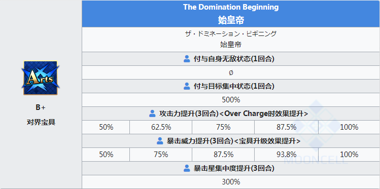380x189 pixels.
Task: Click the 87.5% cell in attack row
Action: pyautogui.click(x=287, y=127)
